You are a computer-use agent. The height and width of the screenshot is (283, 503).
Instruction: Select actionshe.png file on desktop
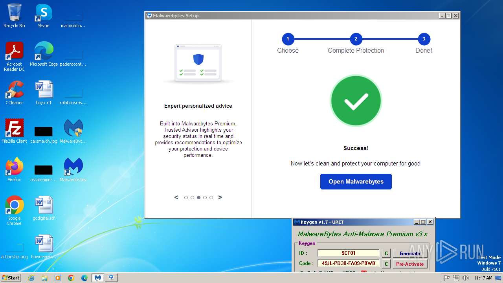pyautogui.click(x=14, y=252)
